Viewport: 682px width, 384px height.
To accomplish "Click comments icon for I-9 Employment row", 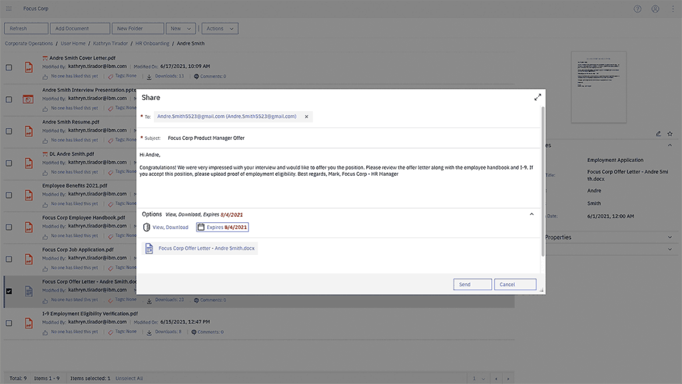I will pyautogui.click(x=194, y=332).
